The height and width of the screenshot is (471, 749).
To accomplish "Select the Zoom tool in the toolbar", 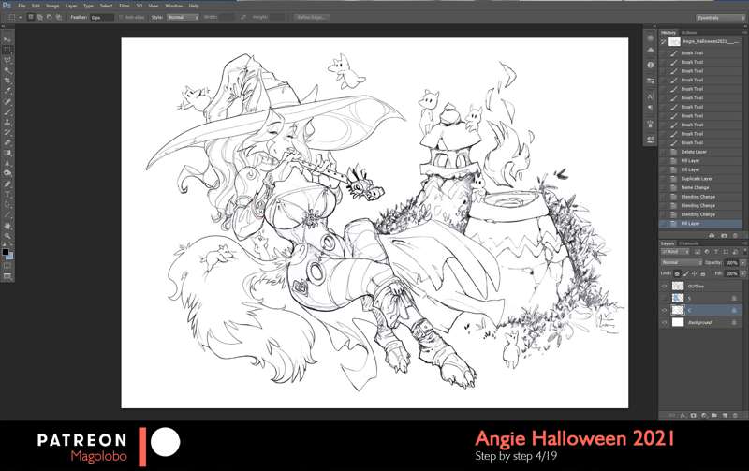I will (7, 236).
